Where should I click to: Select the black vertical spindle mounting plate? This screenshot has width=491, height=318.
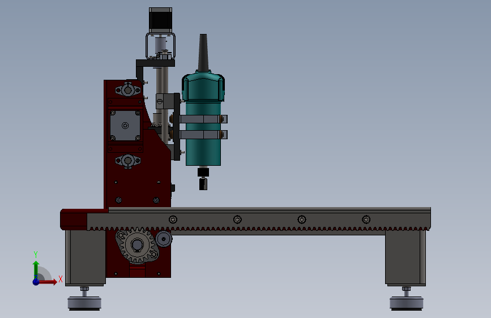(x=177, y=126)
